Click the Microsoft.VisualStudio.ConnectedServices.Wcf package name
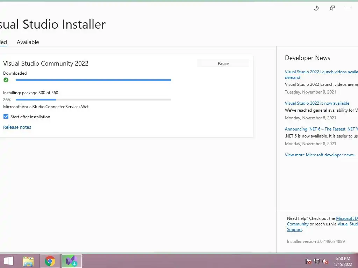 coord(46,107)
